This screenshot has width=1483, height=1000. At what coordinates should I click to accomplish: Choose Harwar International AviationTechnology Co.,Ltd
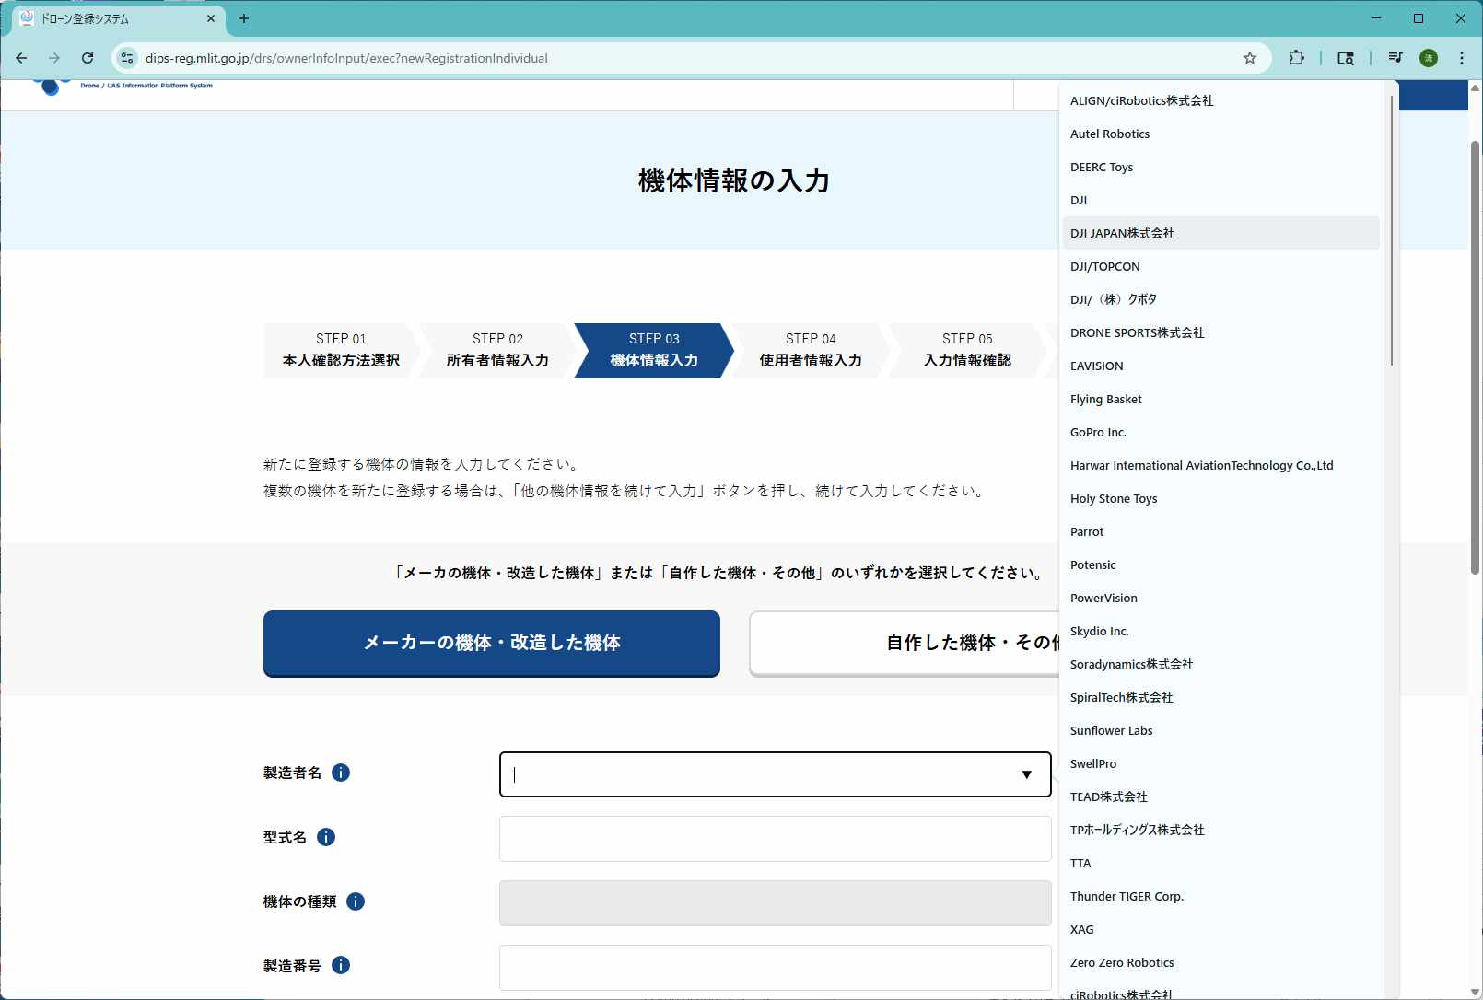pos(1221,465)
